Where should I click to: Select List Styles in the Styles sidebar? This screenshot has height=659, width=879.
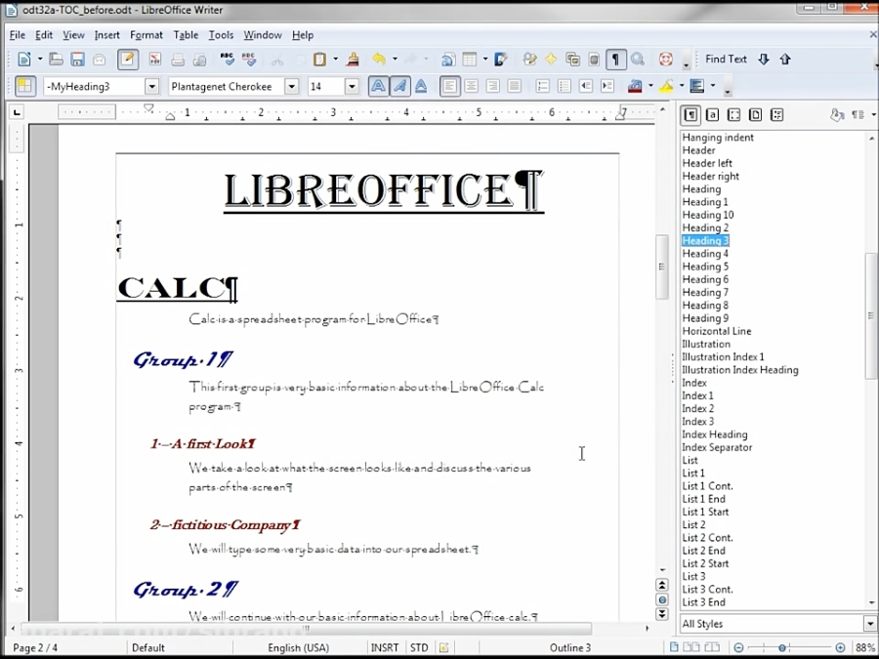(x=776, y=114)
